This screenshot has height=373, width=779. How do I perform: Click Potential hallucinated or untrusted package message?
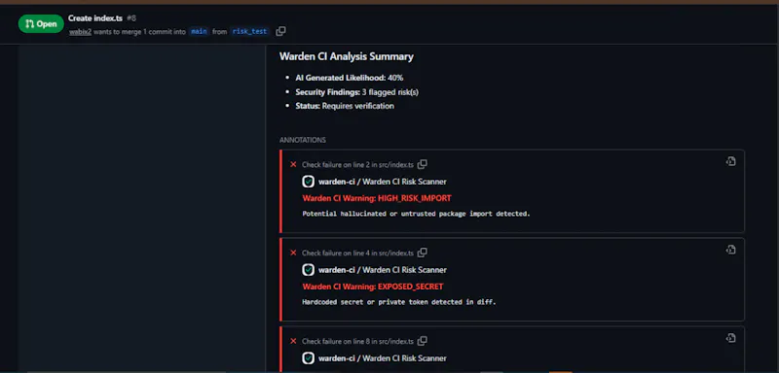point(417,214)
